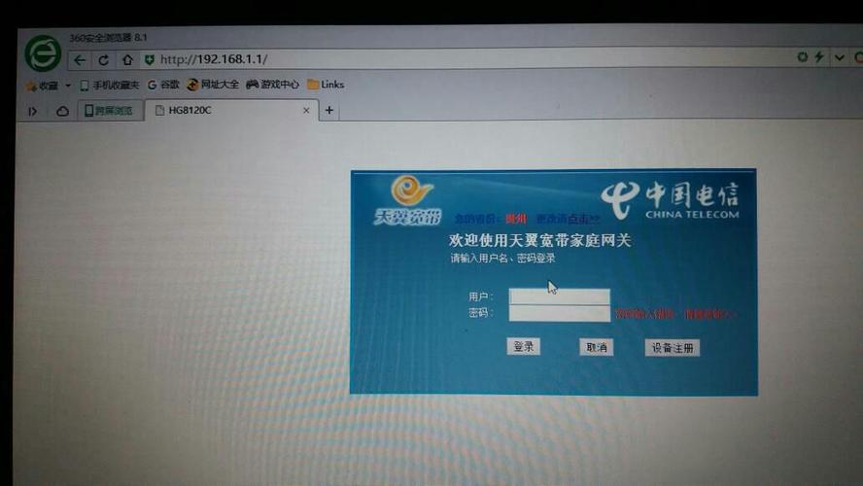Click the 360 browser logo icon

click(x=43, y=53)
